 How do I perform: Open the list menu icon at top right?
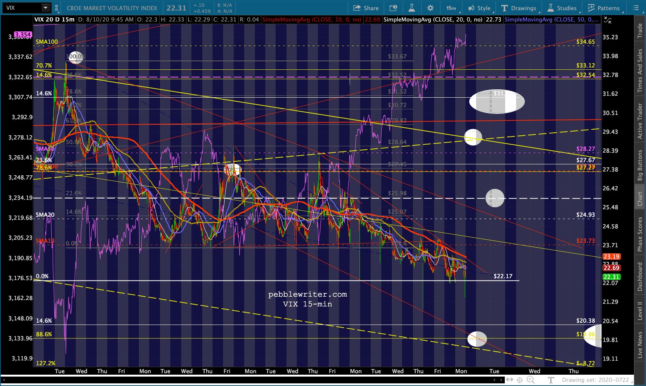(636, 8)
